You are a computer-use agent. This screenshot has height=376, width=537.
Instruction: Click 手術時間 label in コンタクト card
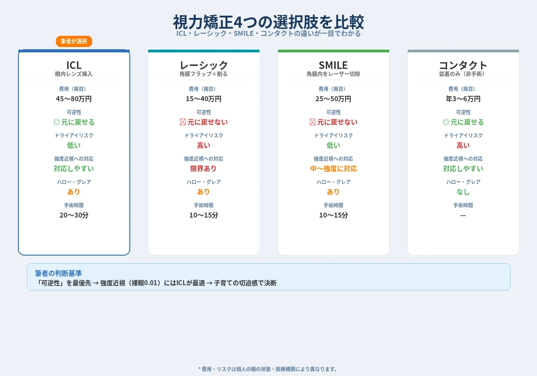click(x=463, y=205)
